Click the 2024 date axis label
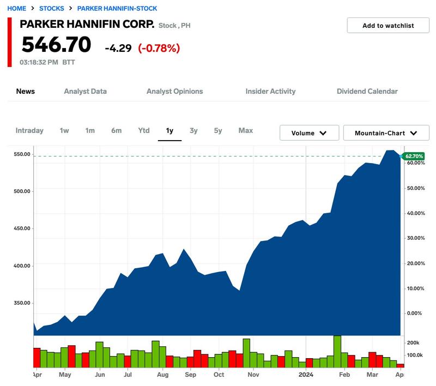Viewport: 436px width, 386px height. tap(306, 375)
